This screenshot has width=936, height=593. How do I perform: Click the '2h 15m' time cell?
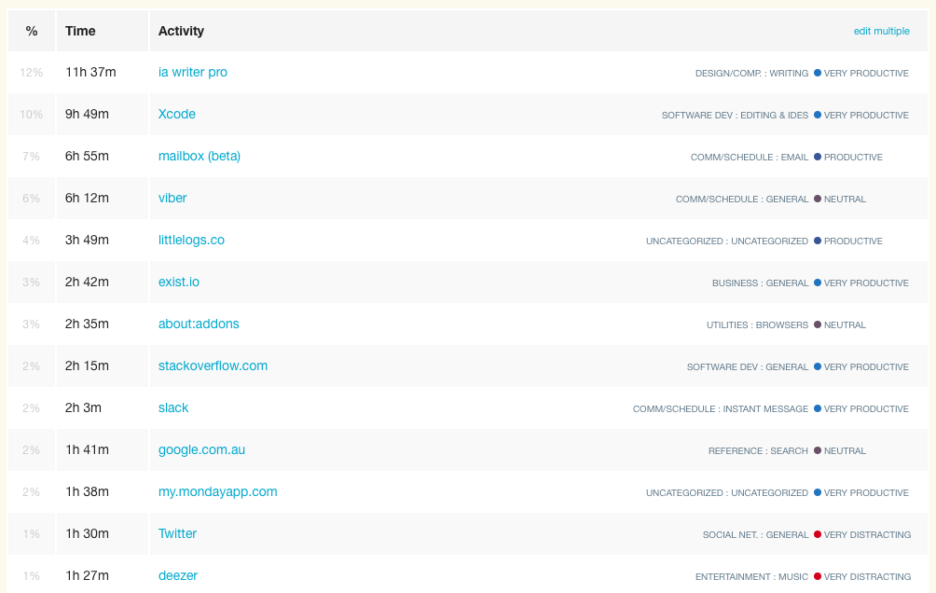tap(87, 366)
